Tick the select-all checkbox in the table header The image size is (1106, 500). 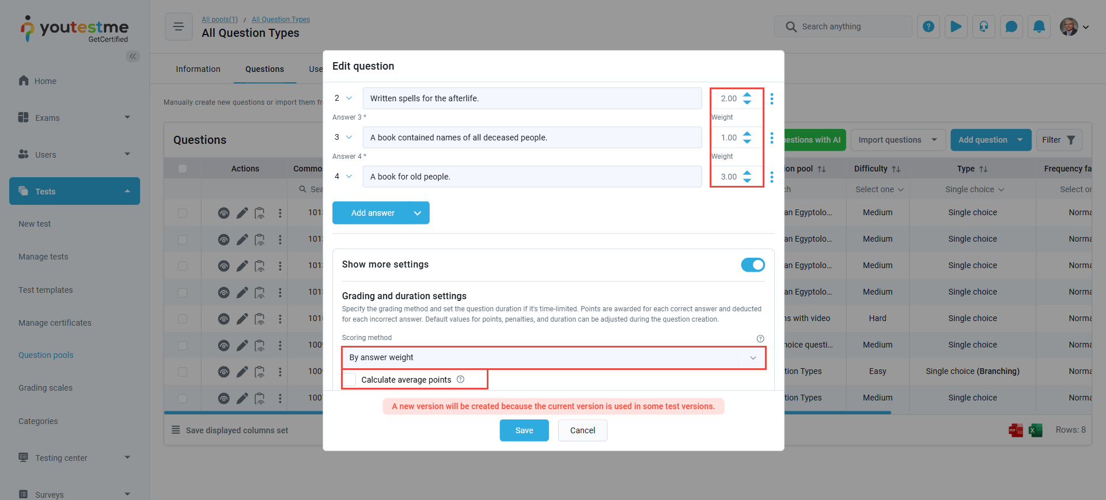pyautogui.click(x=183, y=169)
